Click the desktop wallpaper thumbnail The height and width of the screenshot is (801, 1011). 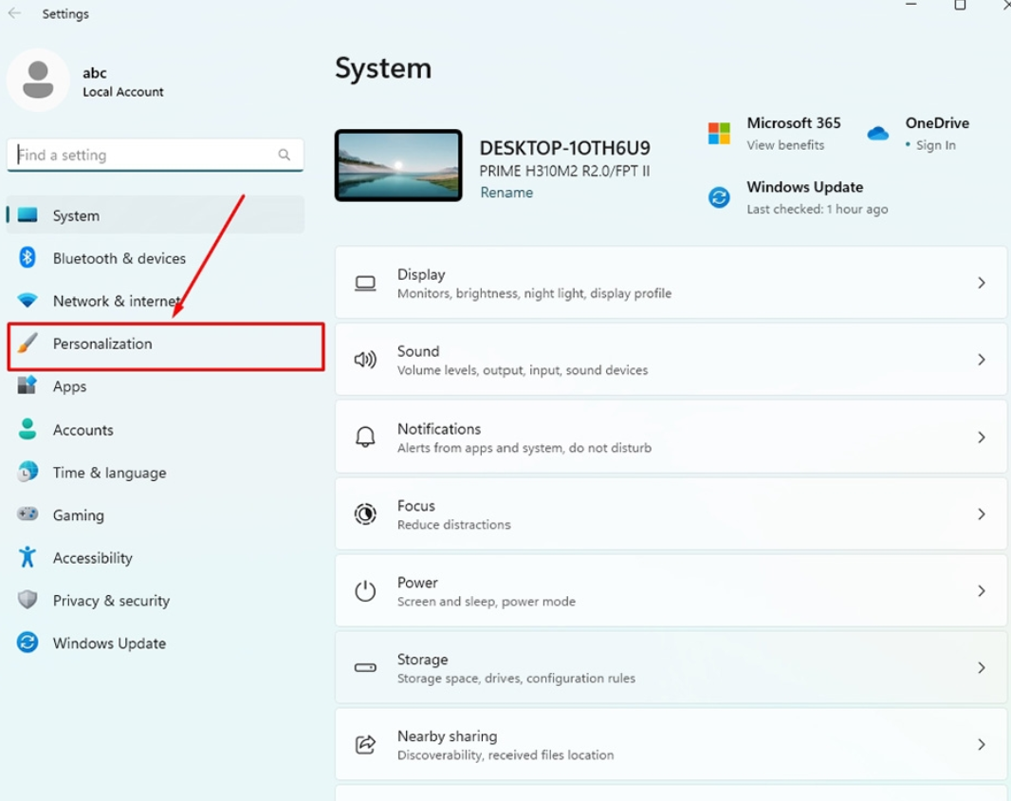[x=398, y=165]
